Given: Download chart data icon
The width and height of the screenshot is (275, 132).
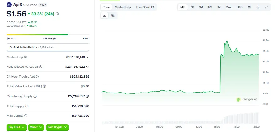Looking at the screenshot, I should tap(258, 7).
